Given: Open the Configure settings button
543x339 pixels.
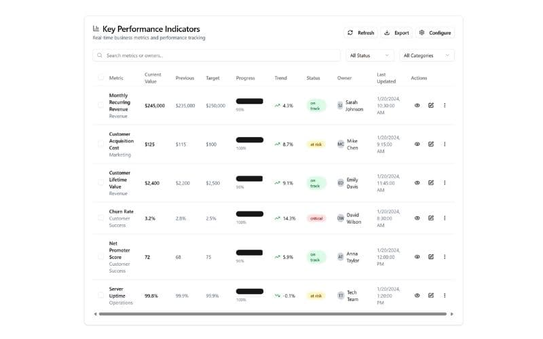Looking at the screenshot, I should coord(434,33).
